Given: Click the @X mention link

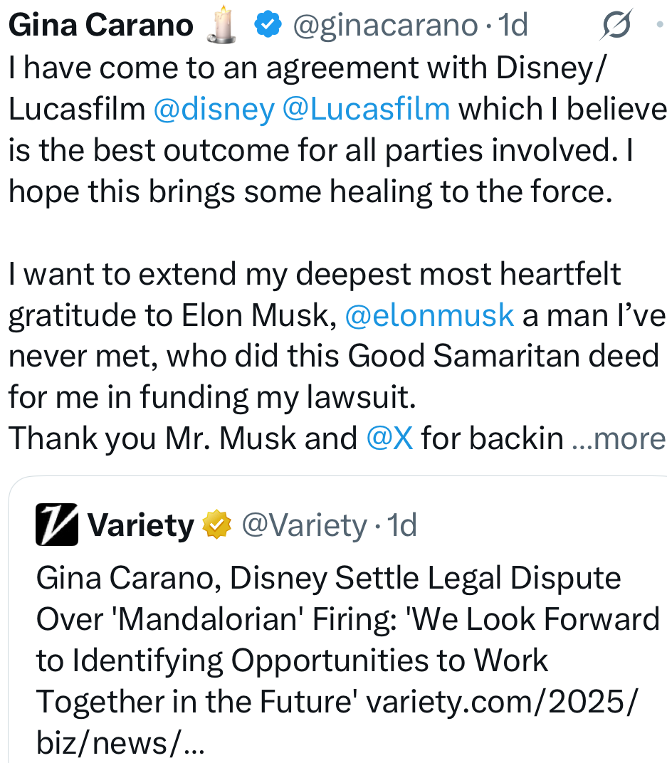Looking at the screenshot, I should (x=389, y=438).
